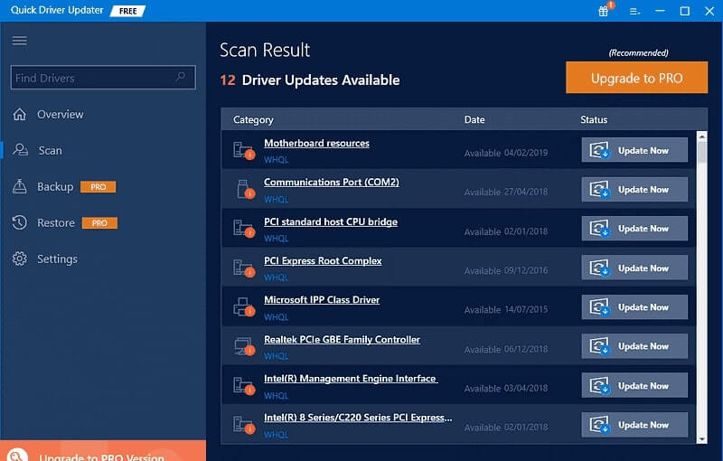Image resolution: width=723 pixels, height=461 pixels.
Task: Click the Category column header
Action: pos(253,120)
